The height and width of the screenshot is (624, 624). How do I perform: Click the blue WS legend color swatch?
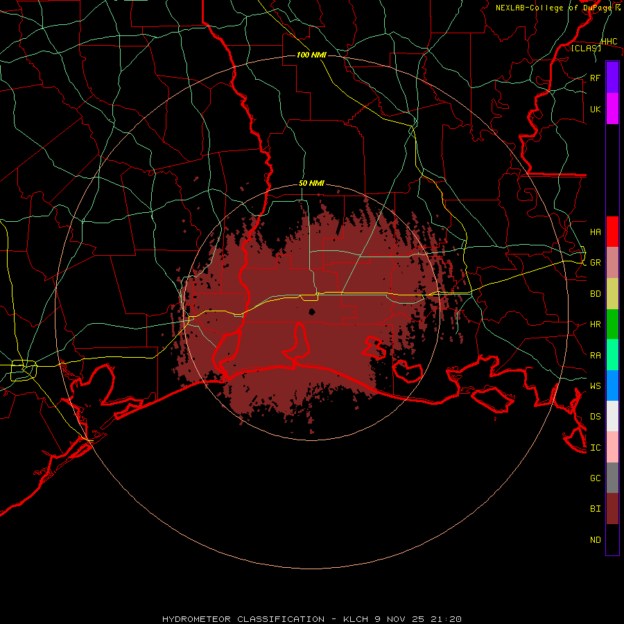[x=612, y=385]
